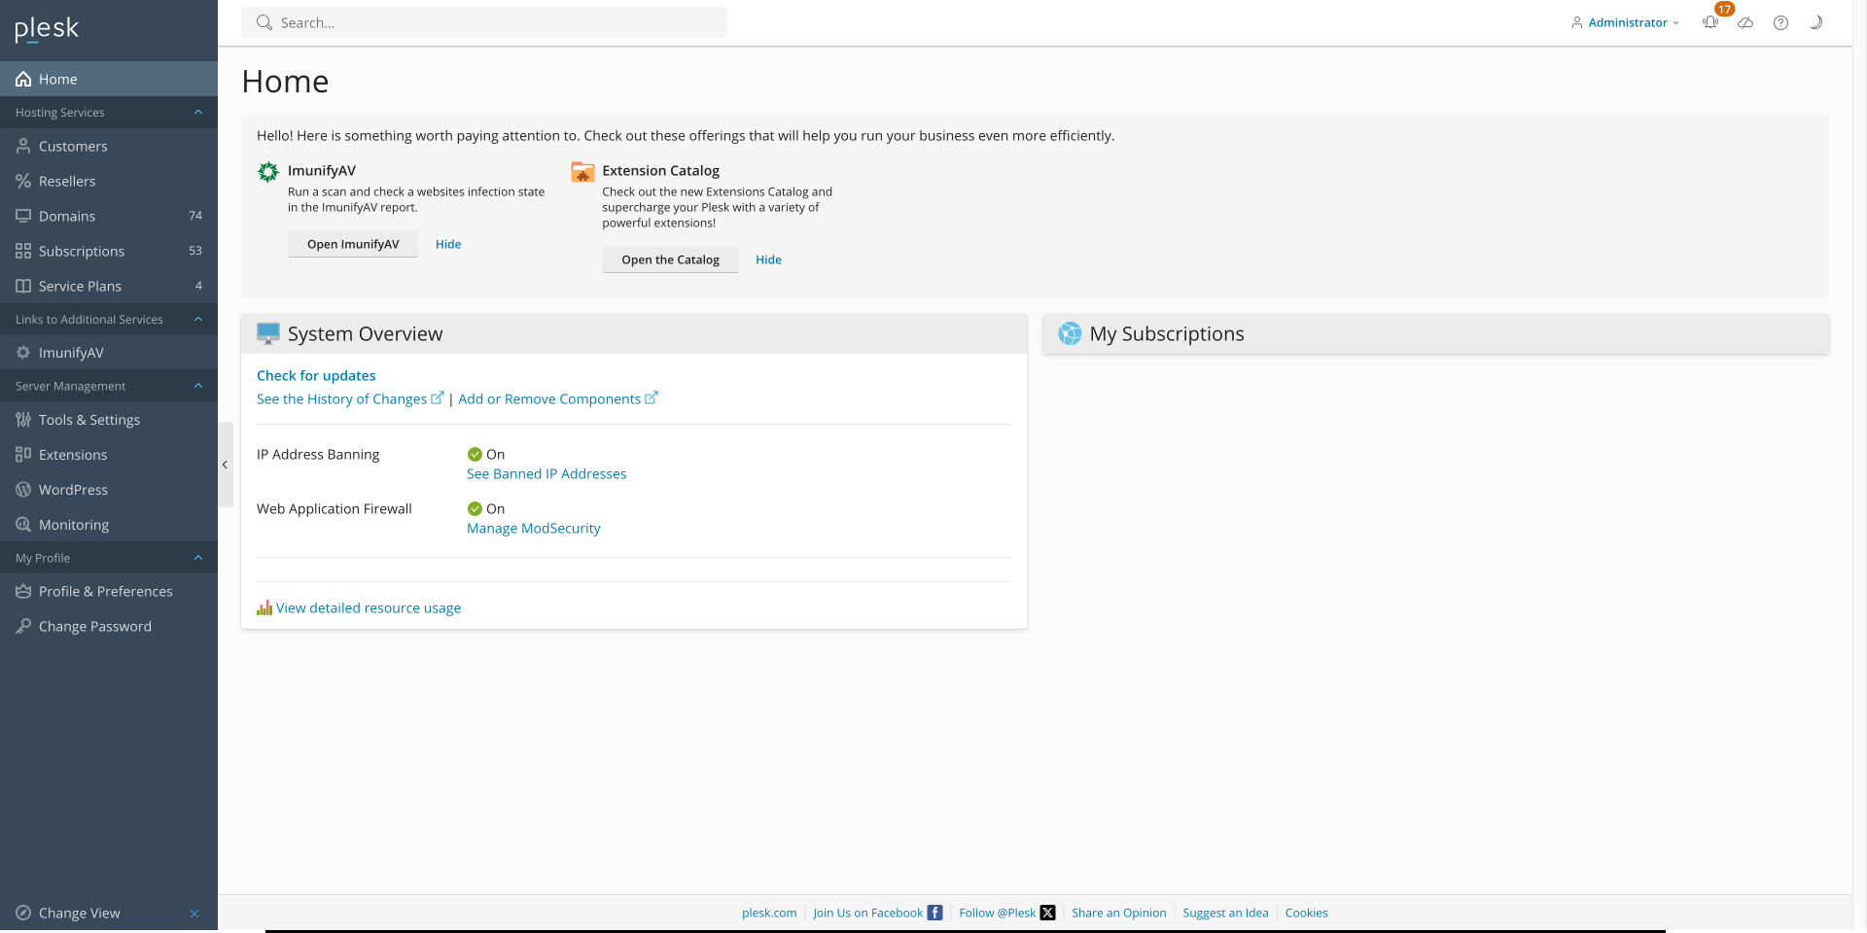The width and height of the screenshot is (1867, 933).
Task: Select Tools & Settings in the sidebar
Action: [88, 419]
